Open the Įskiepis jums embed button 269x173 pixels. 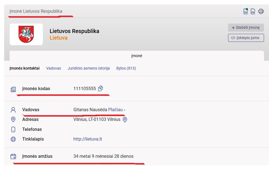tap(246, 38)
